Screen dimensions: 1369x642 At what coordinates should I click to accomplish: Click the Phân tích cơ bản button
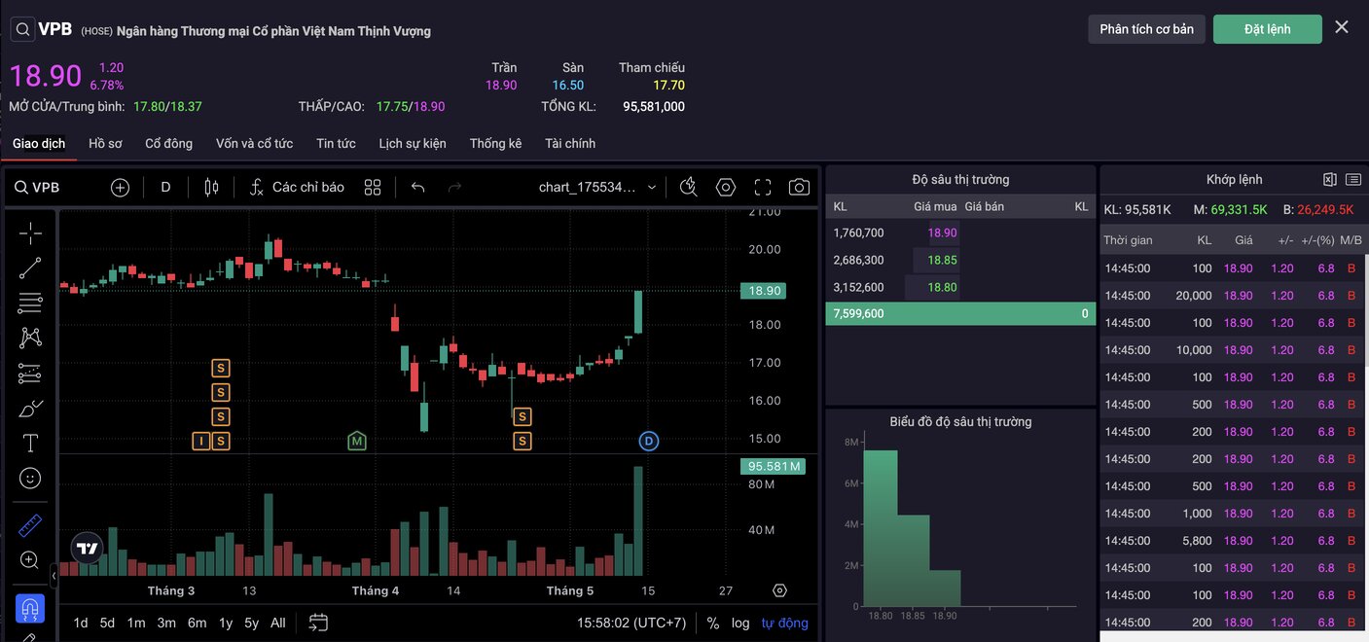1146,29
